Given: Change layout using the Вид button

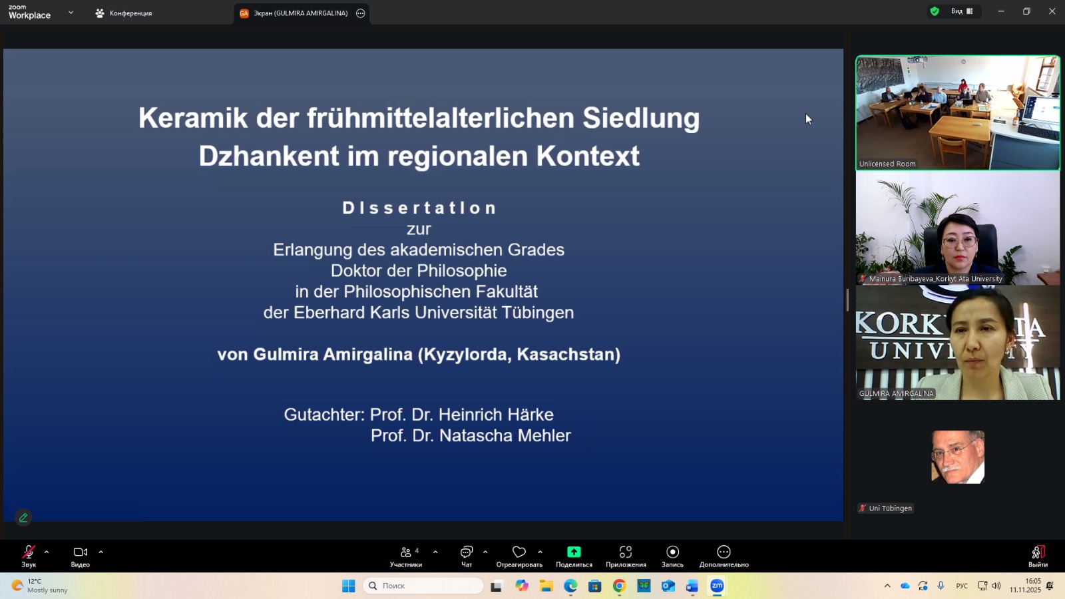Looking at the screenshot, I should click(961, 11).
